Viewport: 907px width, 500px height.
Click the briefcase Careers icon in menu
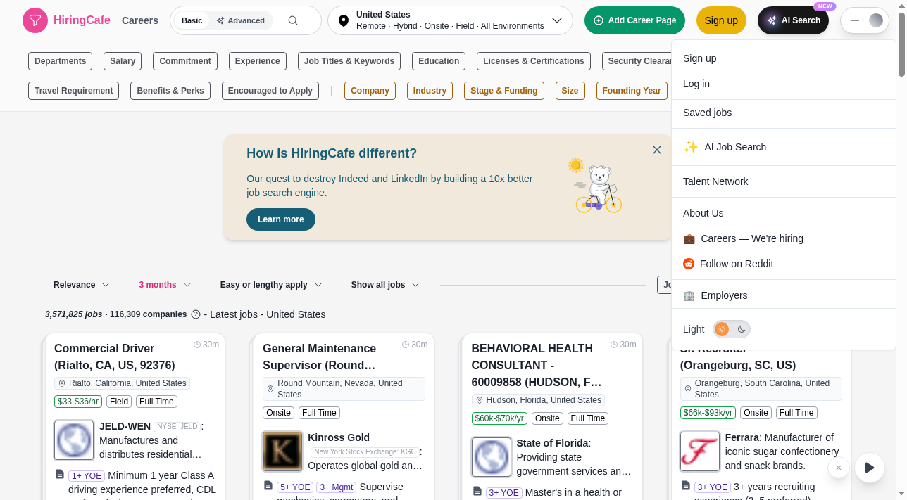pyautogui.click(x=689, y=238)
